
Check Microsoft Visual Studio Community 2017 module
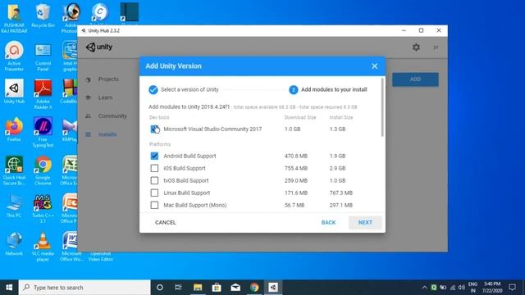pos(154,129)
